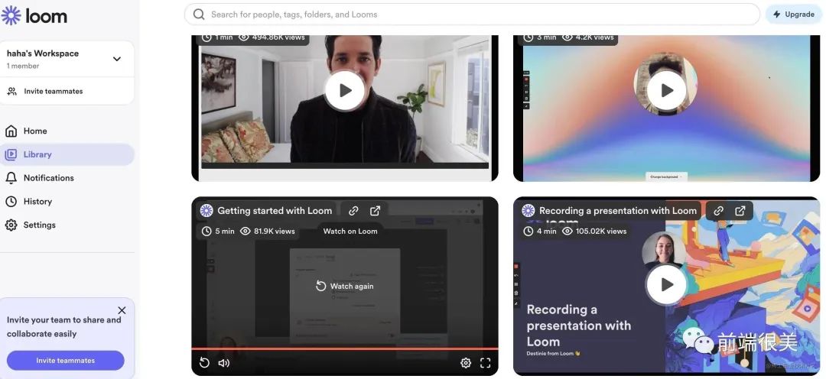Click the Library video icon
826x379 pixels.
[11, 155]
